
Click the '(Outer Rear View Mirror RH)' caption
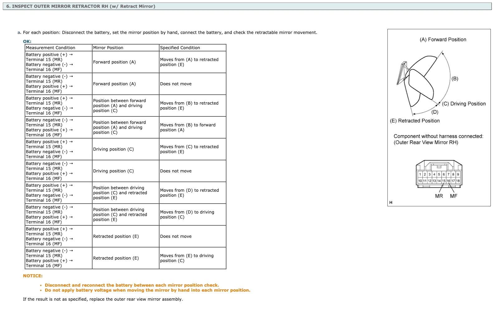pyautogui.click(x=426, y=143)
